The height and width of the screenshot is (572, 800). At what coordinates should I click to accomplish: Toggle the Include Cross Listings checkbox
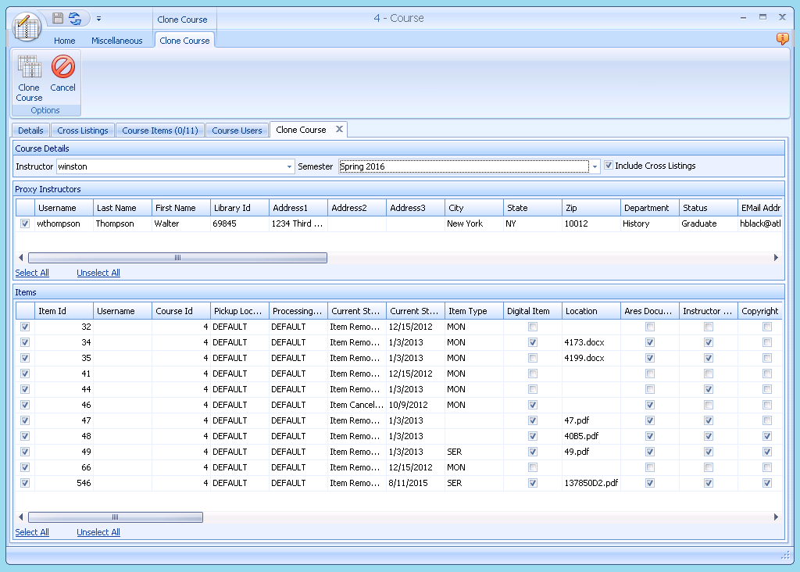(x=608, y=165)
